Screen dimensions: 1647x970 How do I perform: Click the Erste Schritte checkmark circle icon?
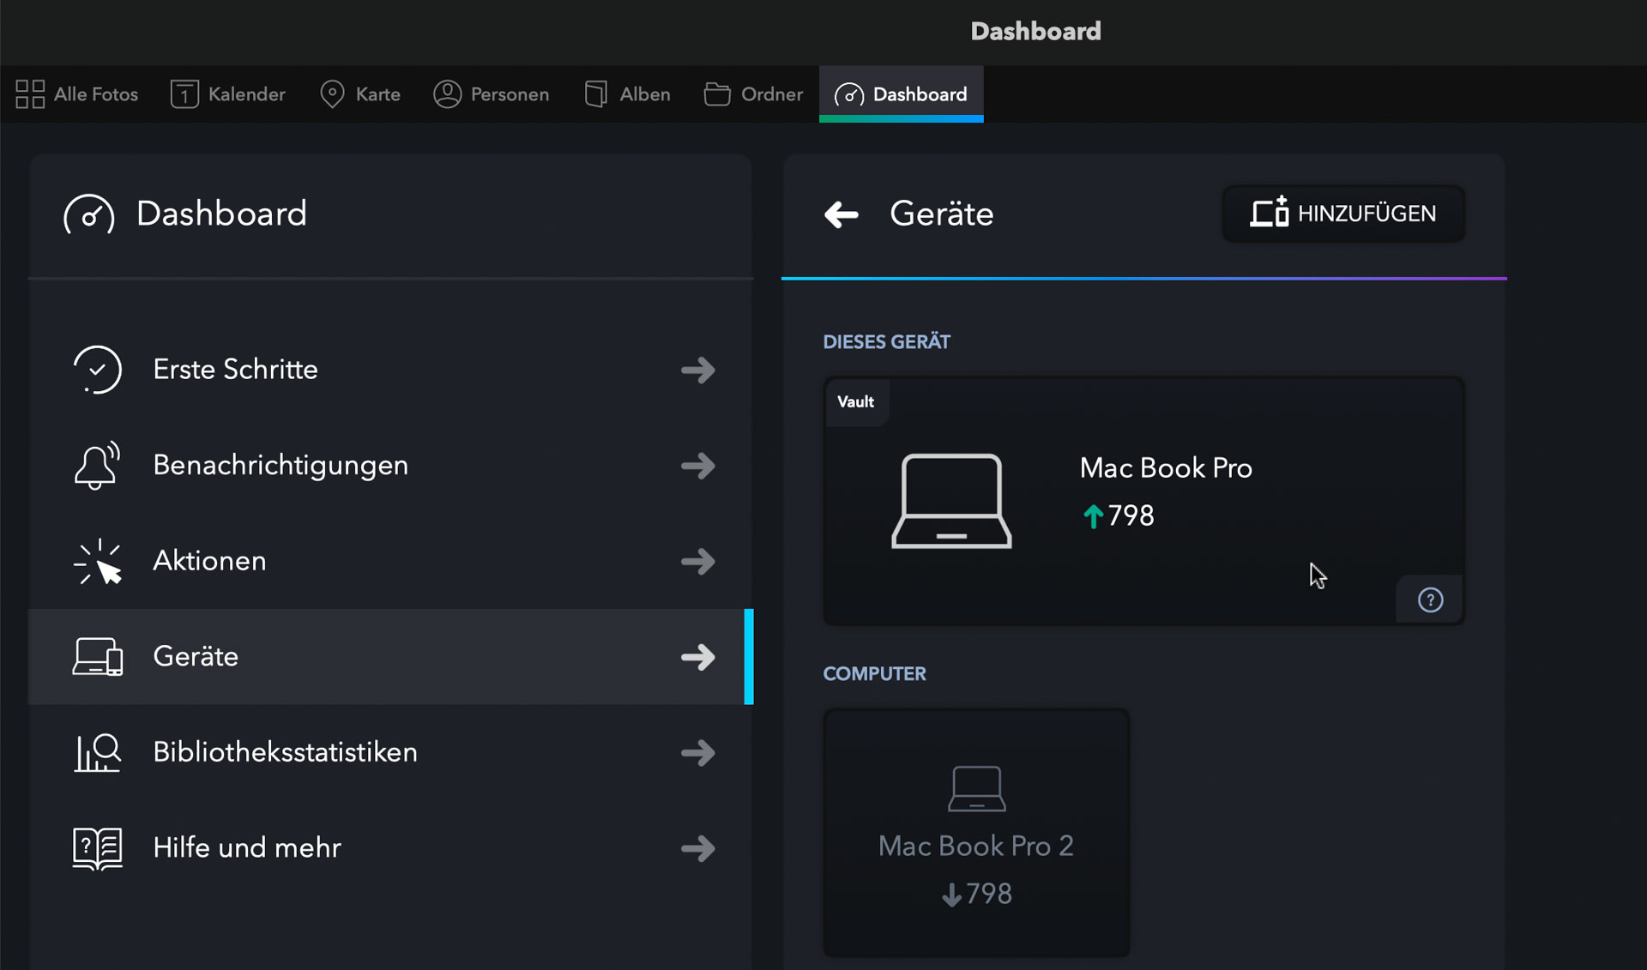97,370
